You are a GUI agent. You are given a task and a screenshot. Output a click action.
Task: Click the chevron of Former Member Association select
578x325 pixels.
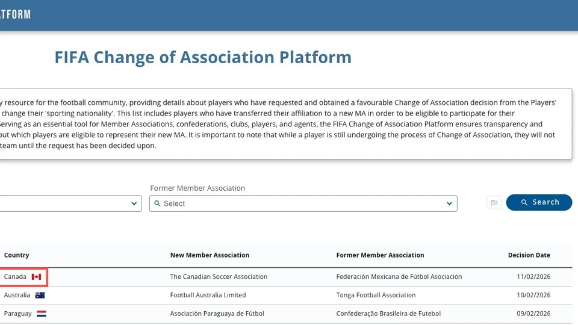(x=449, y=203)
